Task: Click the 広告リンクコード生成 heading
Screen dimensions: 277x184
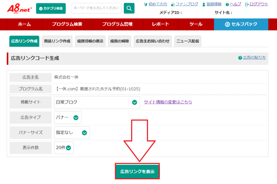Action: pyautogui.click(x=35, y=58)
